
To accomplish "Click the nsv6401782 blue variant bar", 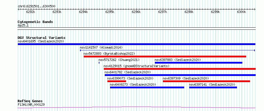I will (180, 75).
